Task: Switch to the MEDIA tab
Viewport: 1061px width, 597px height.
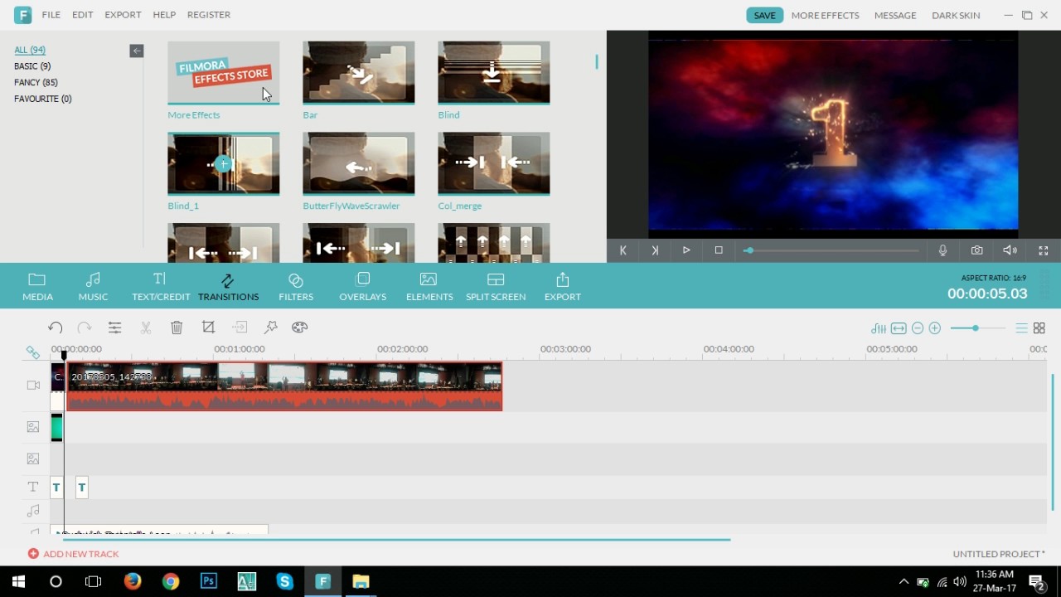Action: coord(37,286)
